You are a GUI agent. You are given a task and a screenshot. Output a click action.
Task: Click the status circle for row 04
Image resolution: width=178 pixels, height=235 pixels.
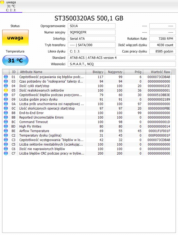pyautogui.click(x=6, y=86)
